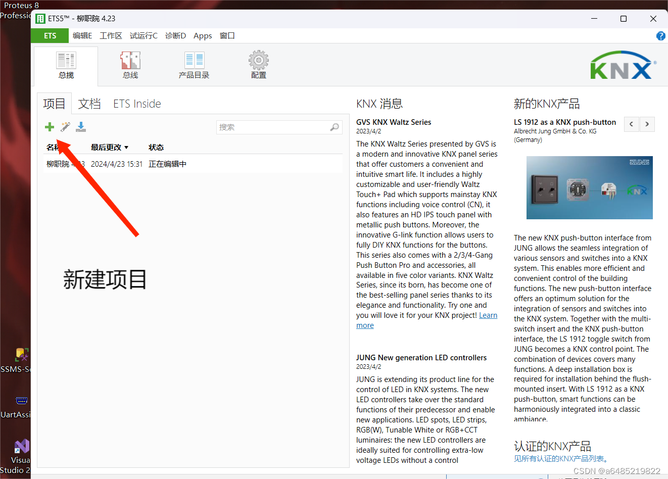The width and height of the screenshot is (668, 479).
Task: Click the Visual Studio desktop shortcut icon
Action: pos(22,446)
